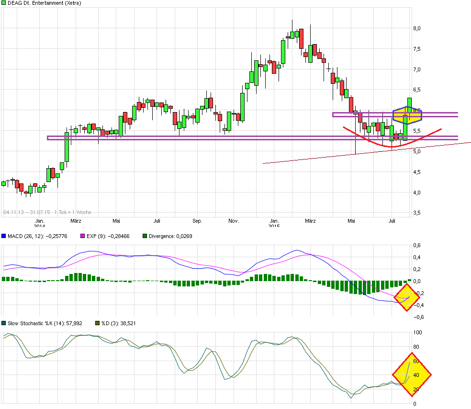Screen dimensions: 471x409
Task: Click the teal Slow Stochastic %K legend square
Action: coord(4,323)
